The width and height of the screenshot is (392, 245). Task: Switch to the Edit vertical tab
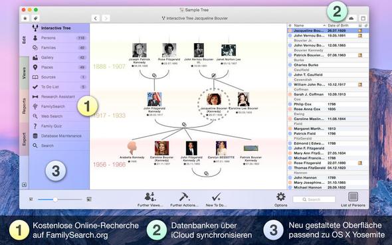click(x=24, y=41)
